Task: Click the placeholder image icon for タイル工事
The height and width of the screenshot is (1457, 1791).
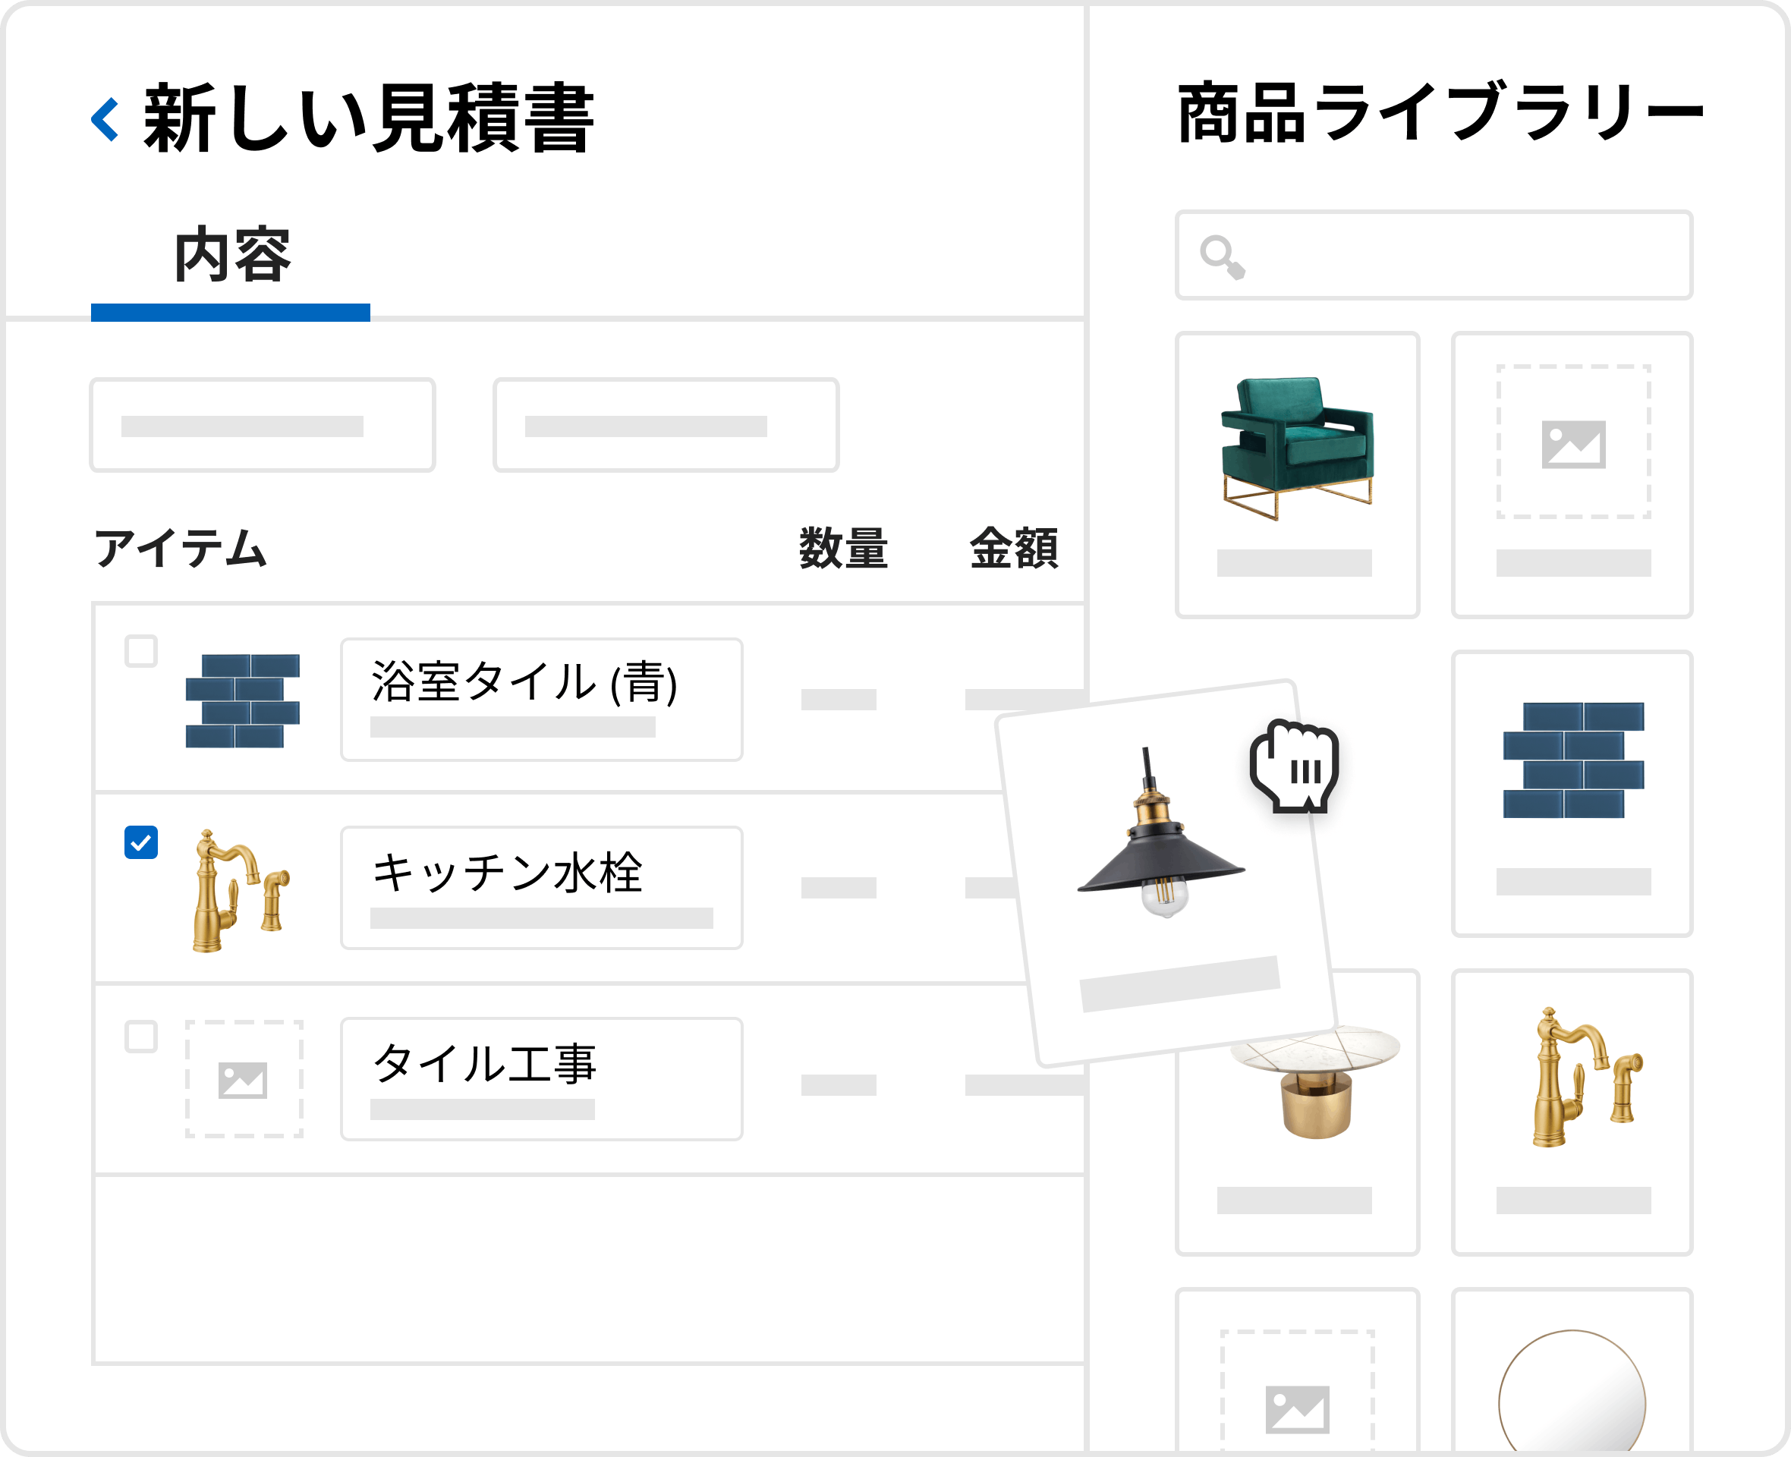Action: pos(244,1078)
